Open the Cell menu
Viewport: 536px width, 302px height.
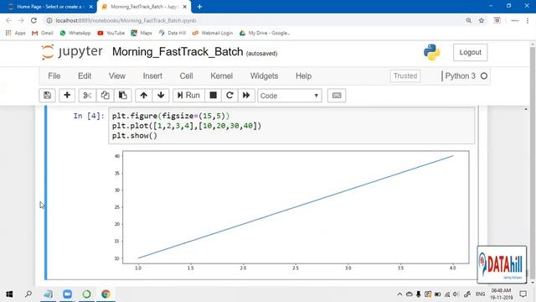186,76
